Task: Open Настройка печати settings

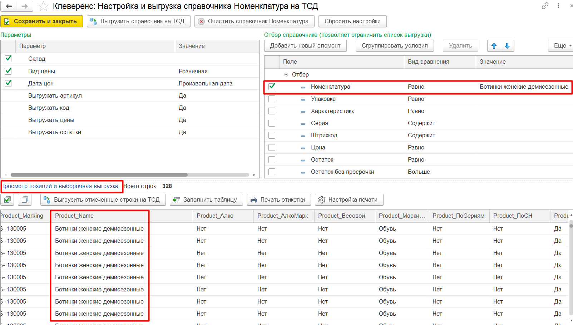Action: (349, 200)
